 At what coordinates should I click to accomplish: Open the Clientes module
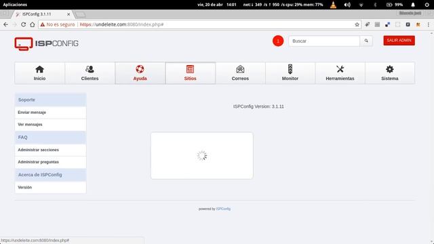(x=90, y=73)
